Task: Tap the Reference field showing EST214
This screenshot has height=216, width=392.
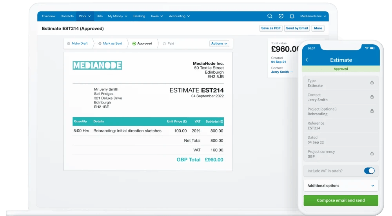Action: pyautogui.click(x=341, y=125)
